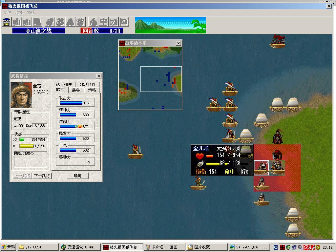Select the cavalry unit beside the highlighted tile

tap(277, 168)
